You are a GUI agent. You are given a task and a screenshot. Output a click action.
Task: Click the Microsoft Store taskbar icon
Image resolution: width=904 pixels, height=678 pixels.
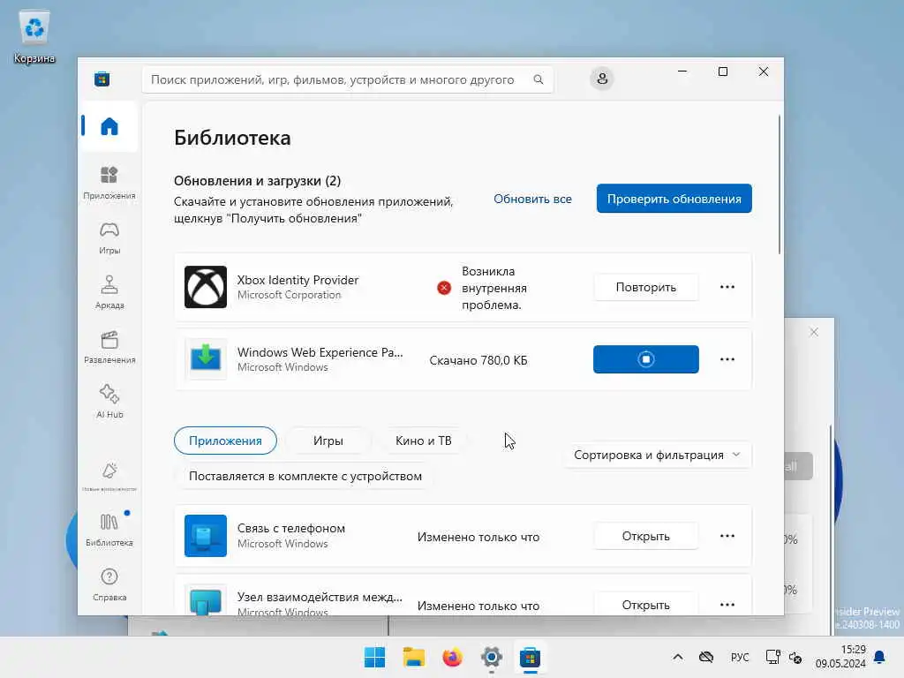tap(530, 657)
